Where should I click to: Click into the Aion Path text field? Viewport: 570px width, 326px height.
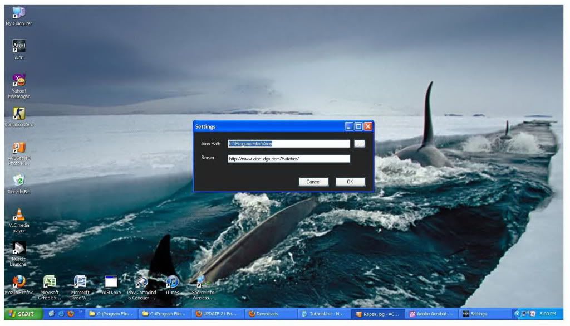pyautogui.click(x=289, y=144)
